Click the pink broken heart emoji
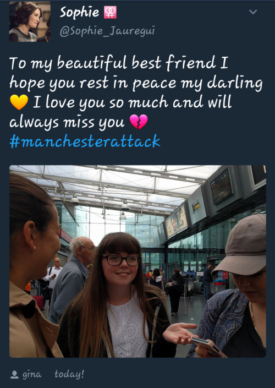 pyautogui.click(x=139, y=122)
